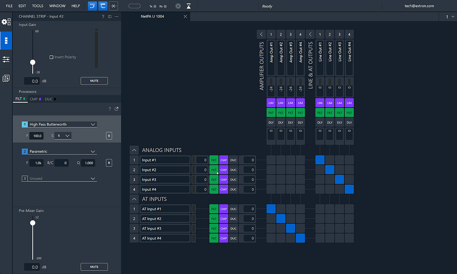Collapse the Analog Inputs section
This screenshot has width=457, height=274.
134,150
